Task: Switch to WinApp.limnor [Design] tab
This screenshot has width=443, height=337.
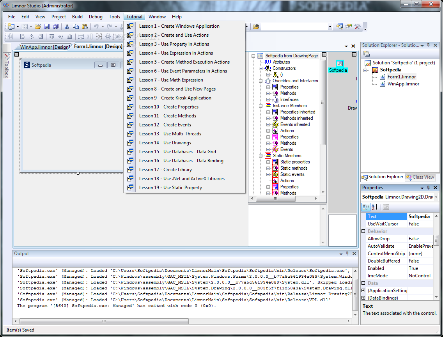Action: pos(44,47)
